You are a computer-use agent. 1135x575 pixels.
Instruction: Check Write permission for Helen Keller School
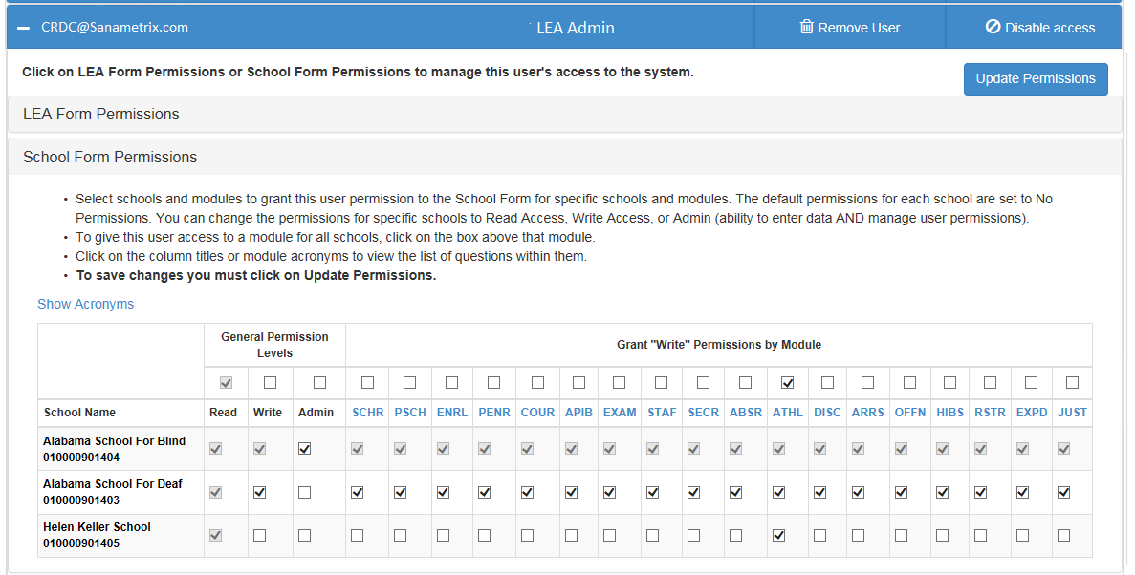coord(259,536)
